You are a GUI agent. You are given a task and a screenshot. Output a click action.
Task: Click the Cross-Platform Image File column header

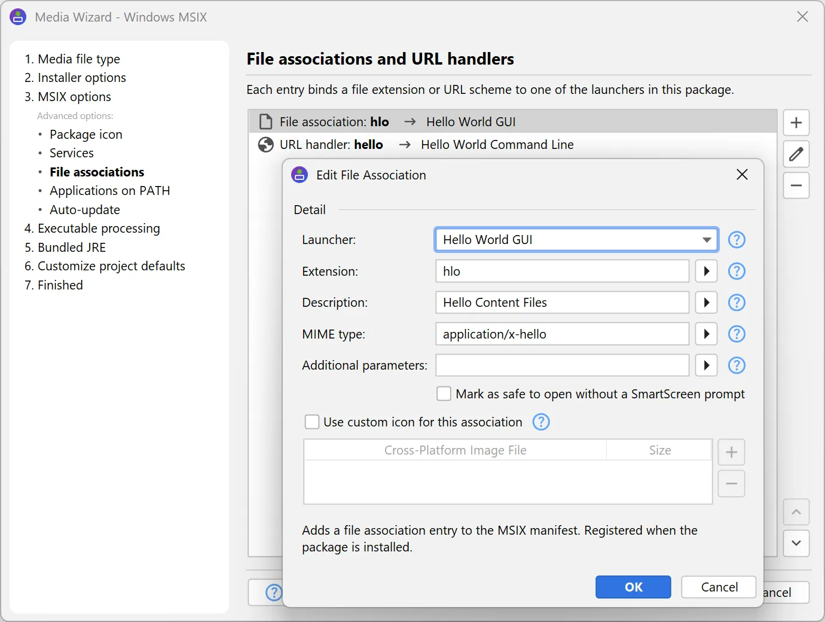[x=456, y=450]
